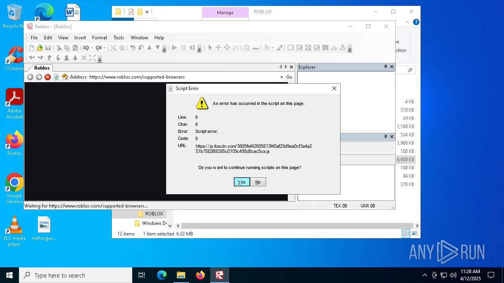Stop page loading with red X
This screenshot has height=283, width=504.
(x=48, y=77)
